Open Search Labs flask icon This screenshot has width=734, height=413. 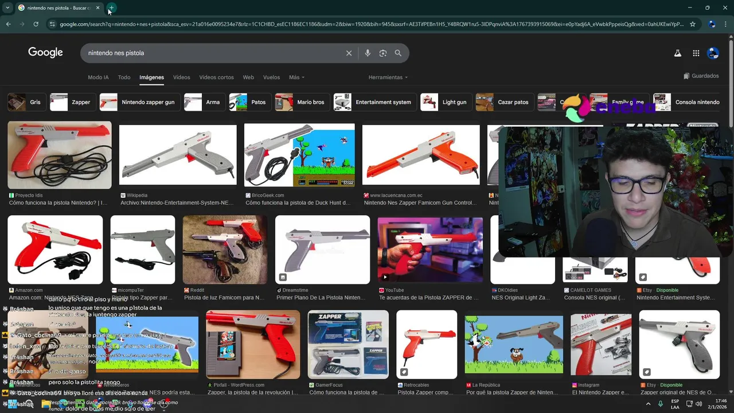pyautogui.click(x=677, y=53)
